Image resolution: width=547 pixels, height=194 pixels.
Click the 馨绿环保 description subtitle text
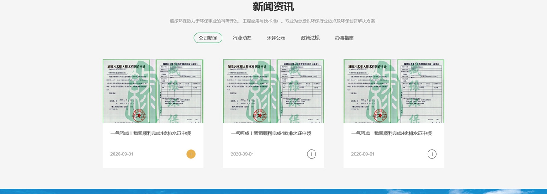(x=273, y=21)
